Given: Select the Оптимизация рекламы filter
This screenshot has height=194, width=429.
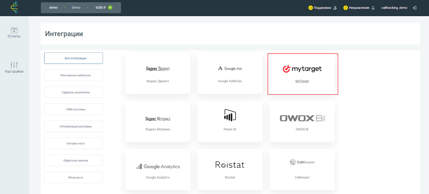Looking at the screenshot, I should (x=74, y=126).
